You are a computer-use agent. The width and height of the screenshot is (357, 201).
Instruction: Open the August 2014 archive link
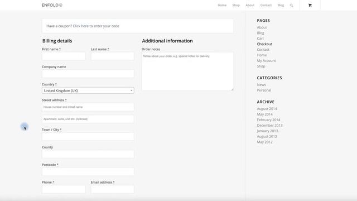[267, 109]
